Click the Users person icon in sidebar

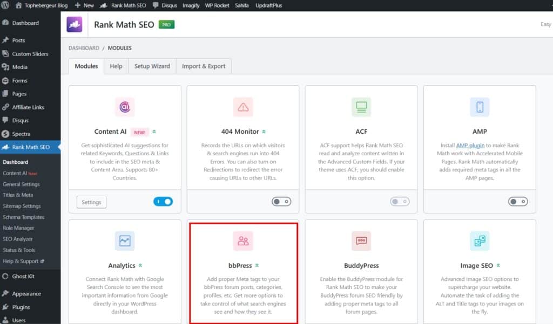coord(5,320)
